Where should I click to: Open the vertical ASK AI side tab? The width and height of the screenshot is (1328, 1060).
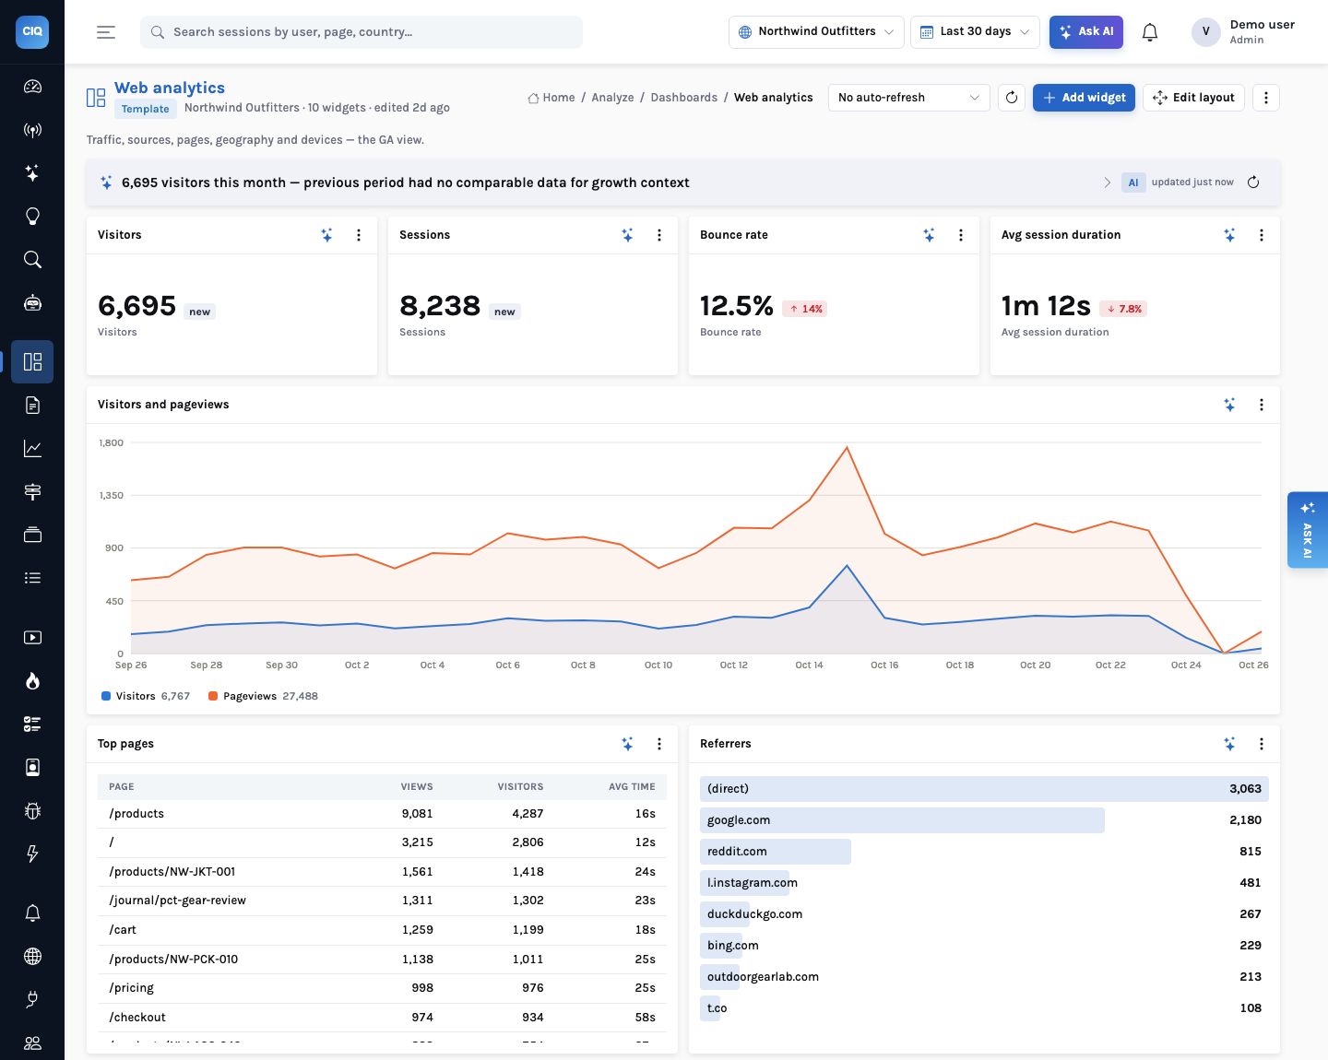click(x=1307, y=530)
